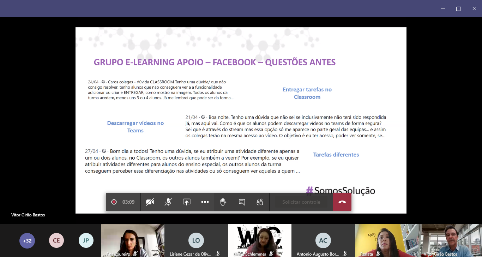Viewport: 482px width, 257px height.
Task: Show the meeting chat conversation
Action: pos(242,202)
